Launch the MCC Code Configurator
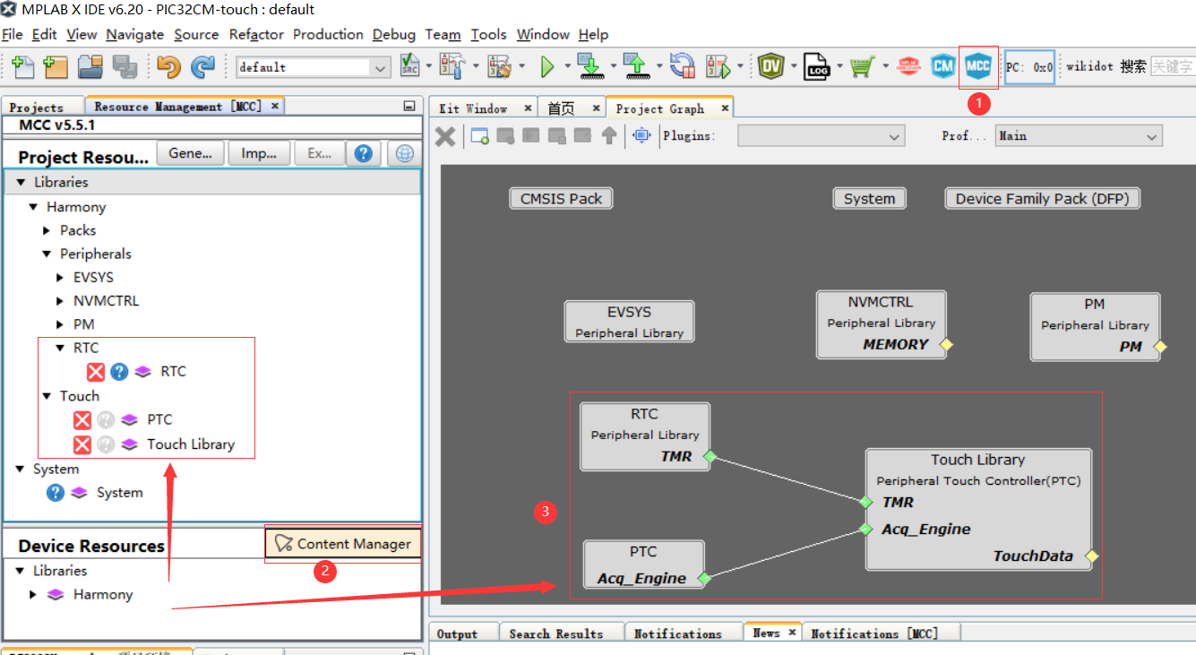This screenshot has width=1196, height=655. coord(978,66)
